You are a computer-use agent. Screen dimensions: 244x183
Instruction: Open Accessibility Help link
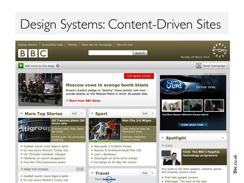(52, 45)
